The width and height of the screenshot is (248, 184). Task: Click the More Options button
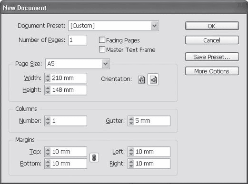(x=212, y=71)
